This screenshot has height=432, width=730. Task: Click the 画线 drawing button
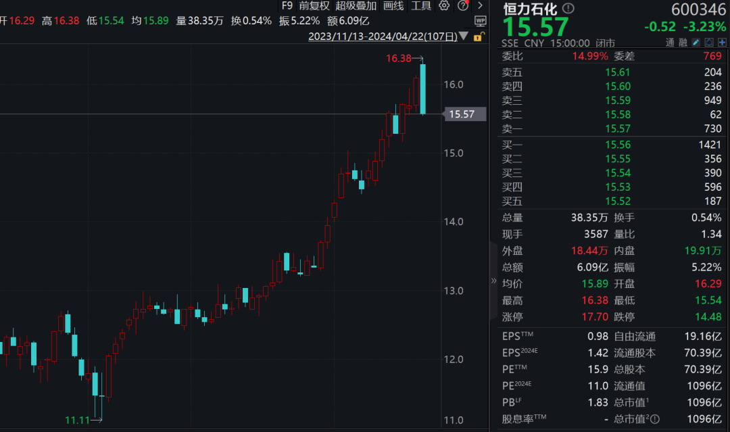393,5
